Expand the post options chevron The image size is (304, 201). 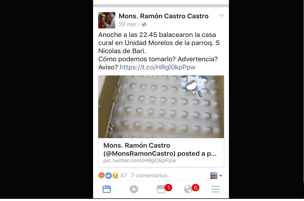221,16
